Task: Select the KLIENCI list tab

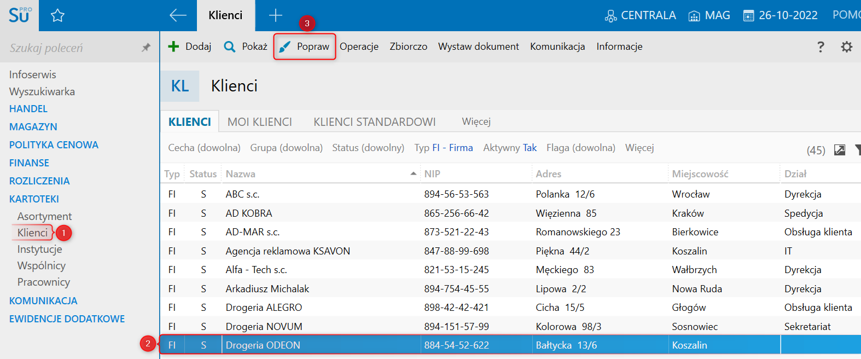Action: pyautogui.click(x=190, y=121)
